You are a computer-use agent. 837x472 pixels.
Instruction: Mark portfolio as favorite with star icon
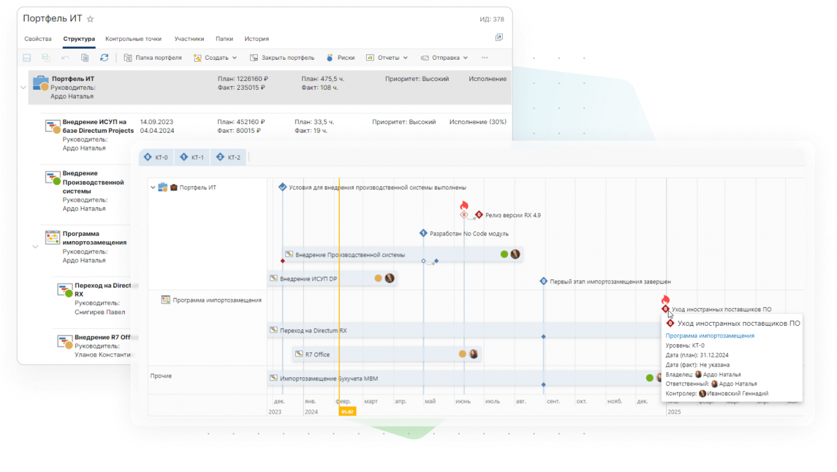point(90,19)
